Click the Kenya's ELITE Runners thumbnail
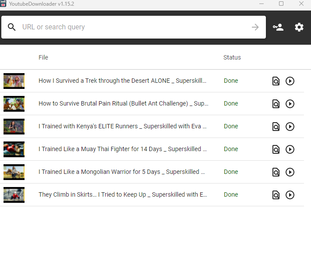The width and height of the screenshot is (311, 279). coord(14,127)
